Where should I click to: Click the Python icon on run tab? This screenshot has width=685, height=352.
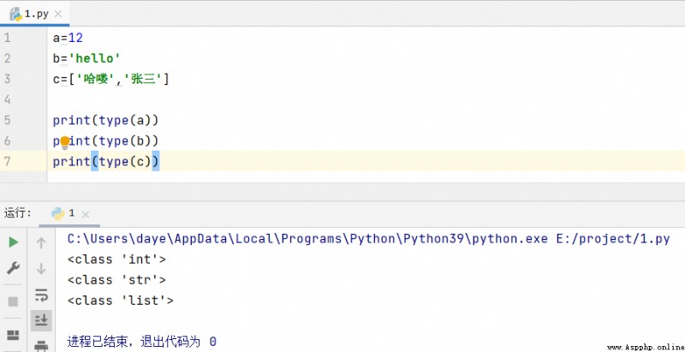point(57,213)
